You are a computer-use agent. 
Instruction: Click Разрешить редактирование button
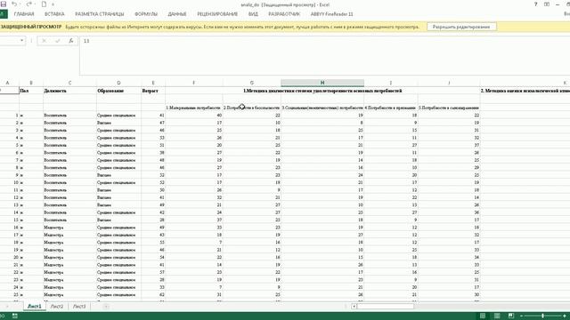[x=461, y=27]
